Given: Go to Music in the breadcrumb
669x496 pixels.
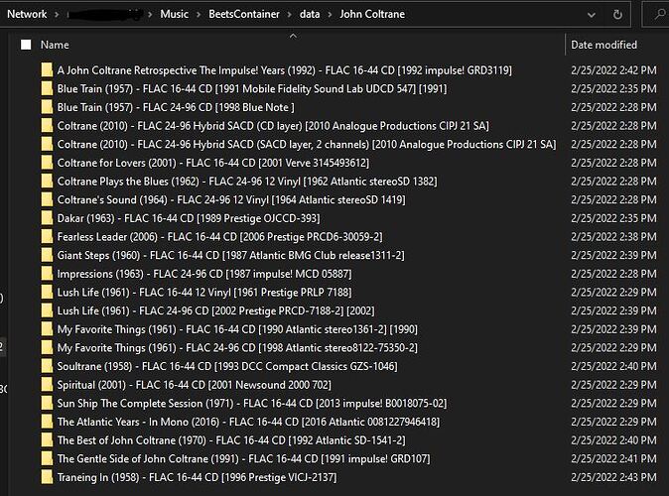Looking at the screenshot, I should 174,14.
